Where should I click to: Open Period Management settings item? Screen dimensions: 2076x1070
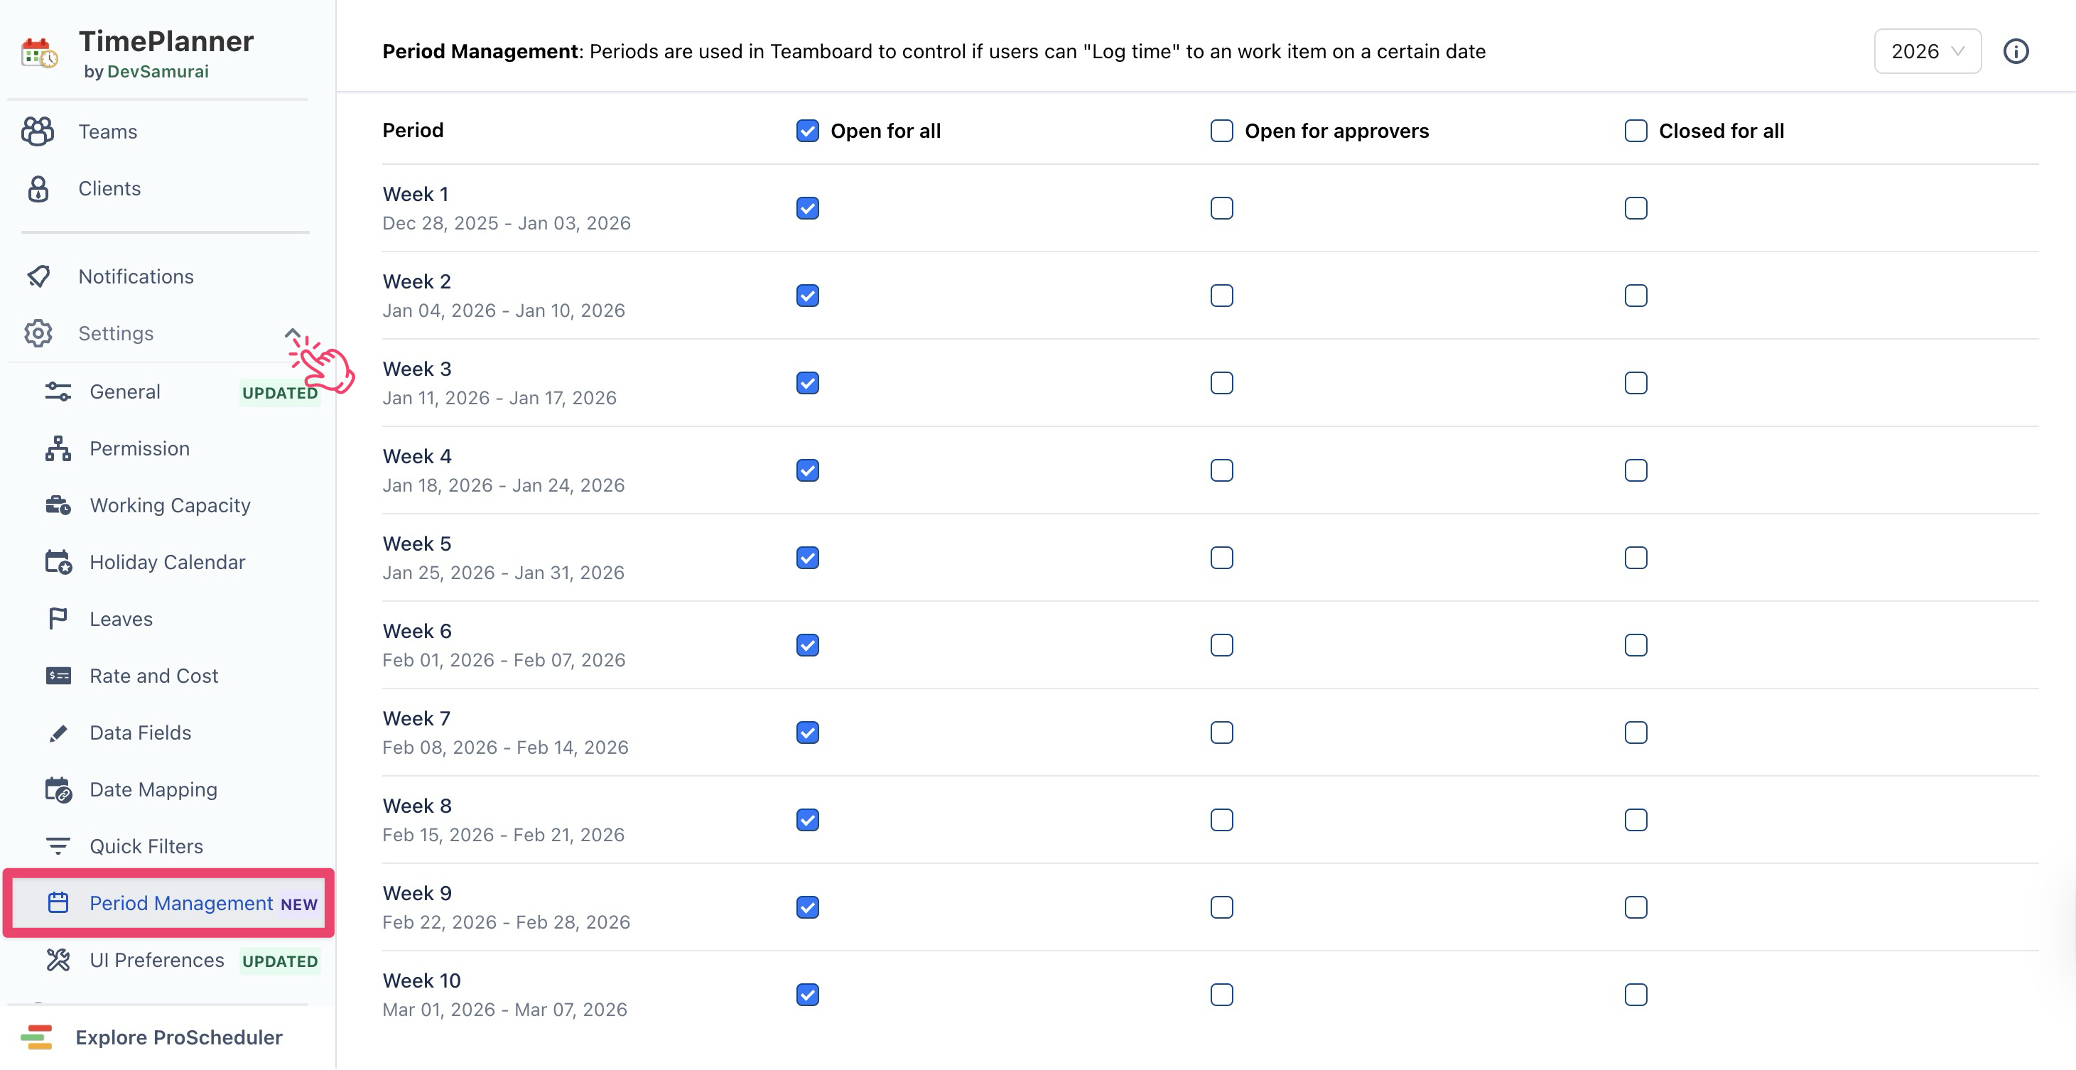(x=180, y=903)
